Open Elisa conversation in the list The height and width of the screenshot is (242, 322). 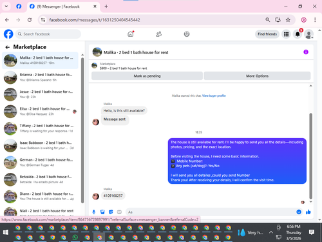pyautogui.click(x=40, y=112)
